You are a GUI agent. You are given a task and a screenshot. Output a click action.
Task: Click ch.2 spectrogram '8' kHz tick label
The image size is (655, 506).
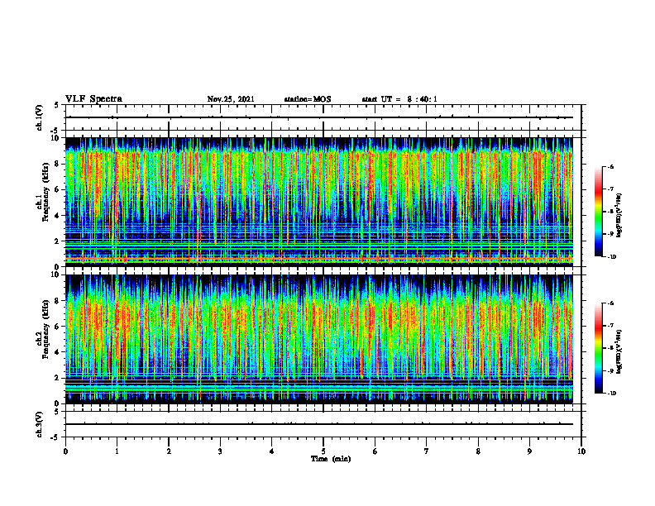[x=58, y=301]
